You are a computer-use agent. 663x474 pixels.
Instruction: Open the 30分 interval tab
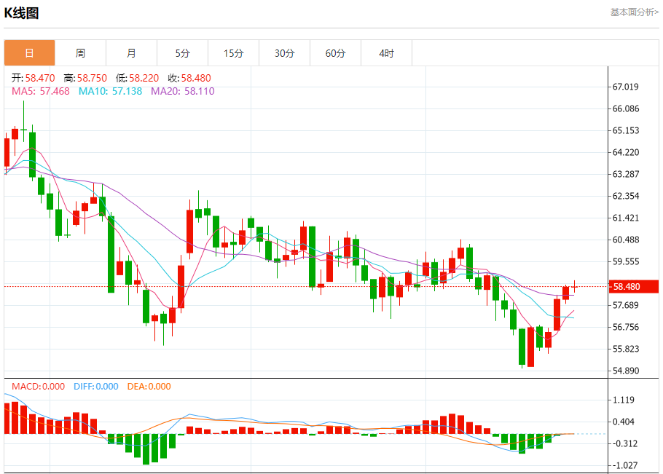coord(285,53)
